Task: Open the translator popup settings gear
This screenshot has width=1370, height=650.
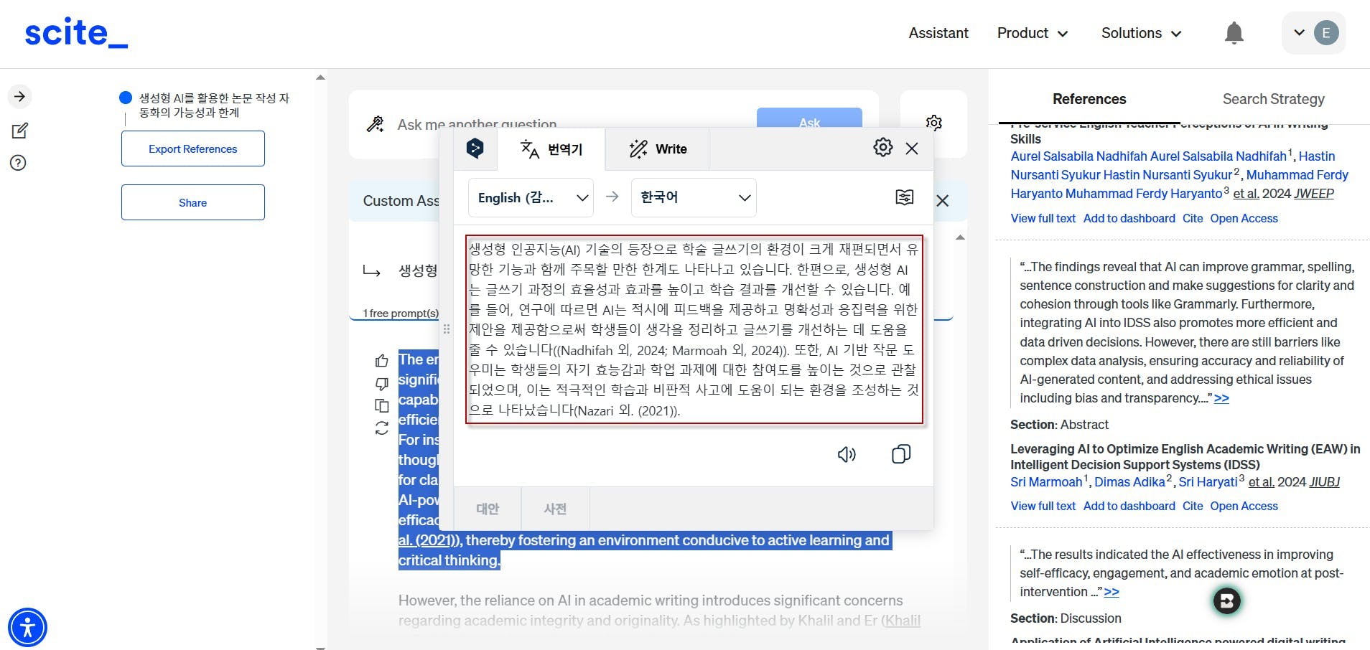Action: click(883, 148)
